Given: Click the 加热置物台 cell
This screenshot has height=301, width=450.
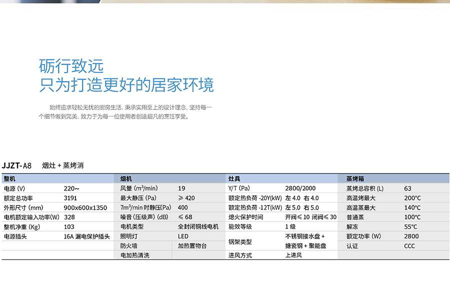Looking at the screenshot, I should (x=191, y=245).
